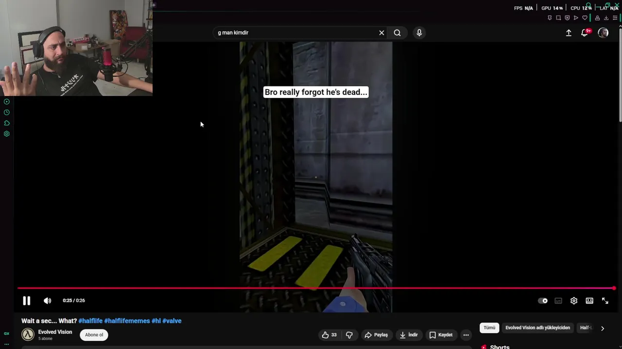This screenshot has height=349, width=622.
Task: Mute the video volume speaker
Action: pos(47,301)
